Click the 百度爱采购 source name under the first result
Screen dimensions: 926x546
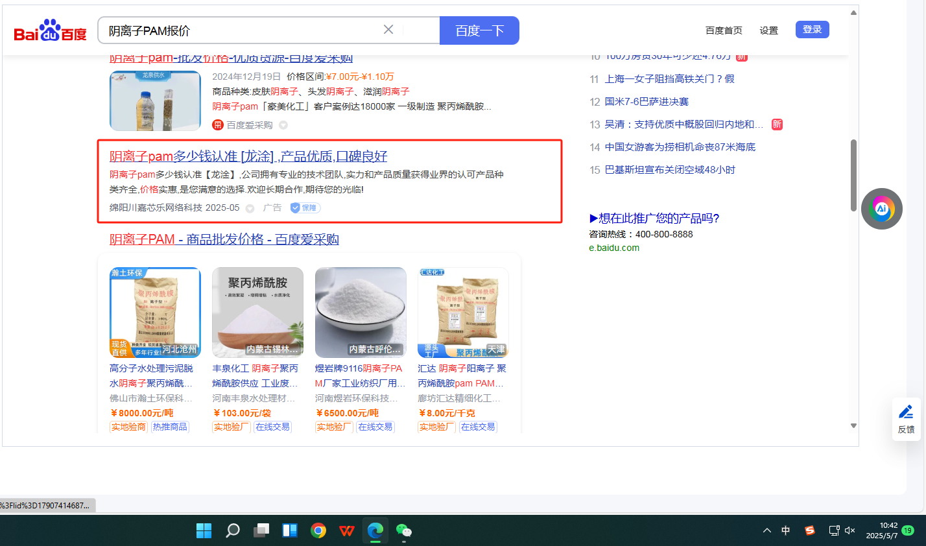pos(250,125)
